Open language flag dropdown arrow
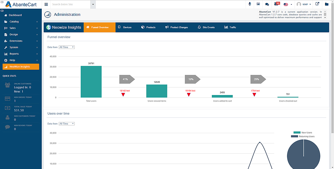 point(291,4)
